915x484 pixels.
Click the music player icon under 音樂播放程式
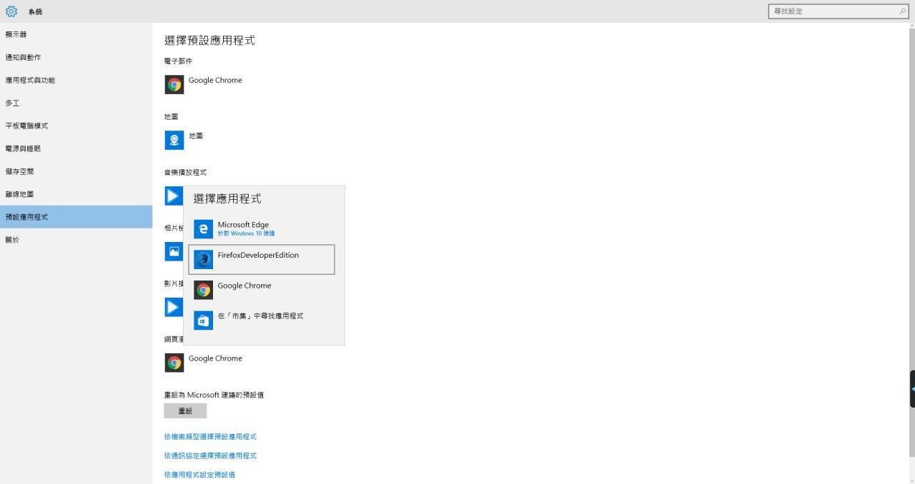point(174,195)
